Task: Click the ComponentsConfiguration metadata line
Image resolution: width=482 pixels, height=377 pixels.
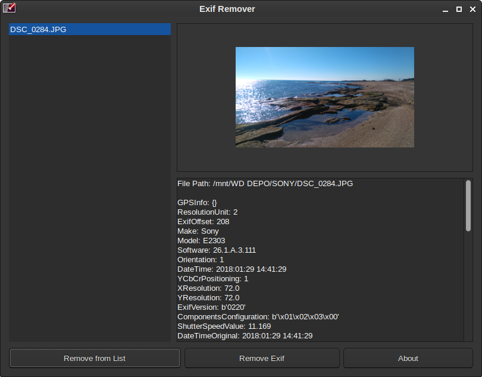Action: tap(258, 317)
